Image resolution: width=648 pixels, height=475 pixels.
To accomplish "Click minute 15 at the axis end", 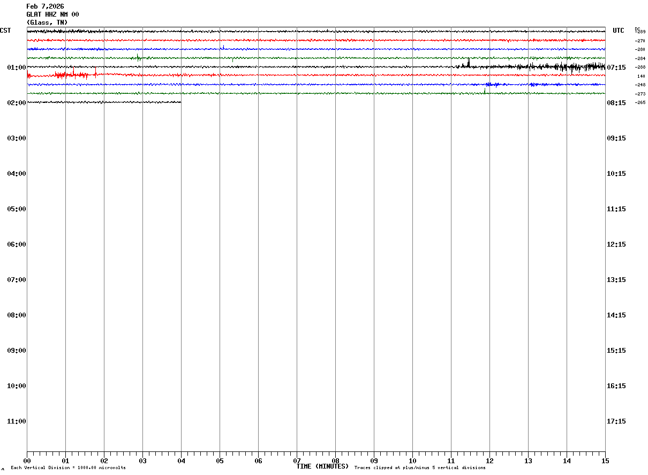I will [605, 461].
